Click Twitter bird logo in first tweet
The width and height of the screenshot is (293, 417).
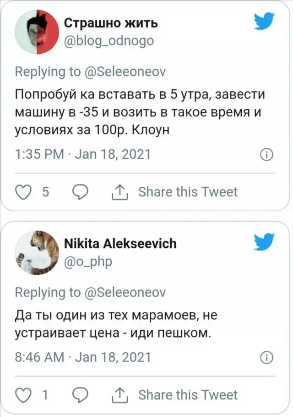coord(264,21)
